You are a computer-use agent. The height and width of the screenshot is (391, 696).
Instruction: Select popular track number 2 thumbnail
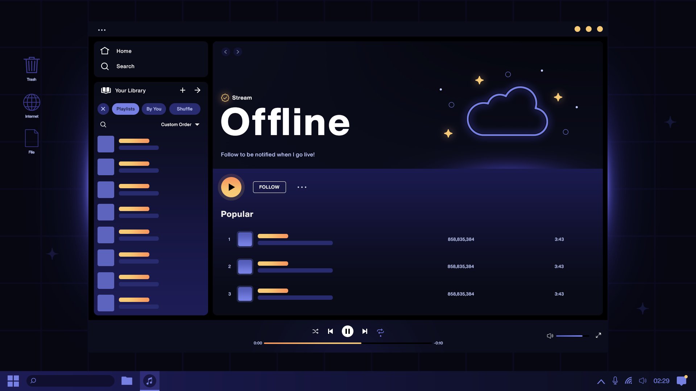pos(245,267)
